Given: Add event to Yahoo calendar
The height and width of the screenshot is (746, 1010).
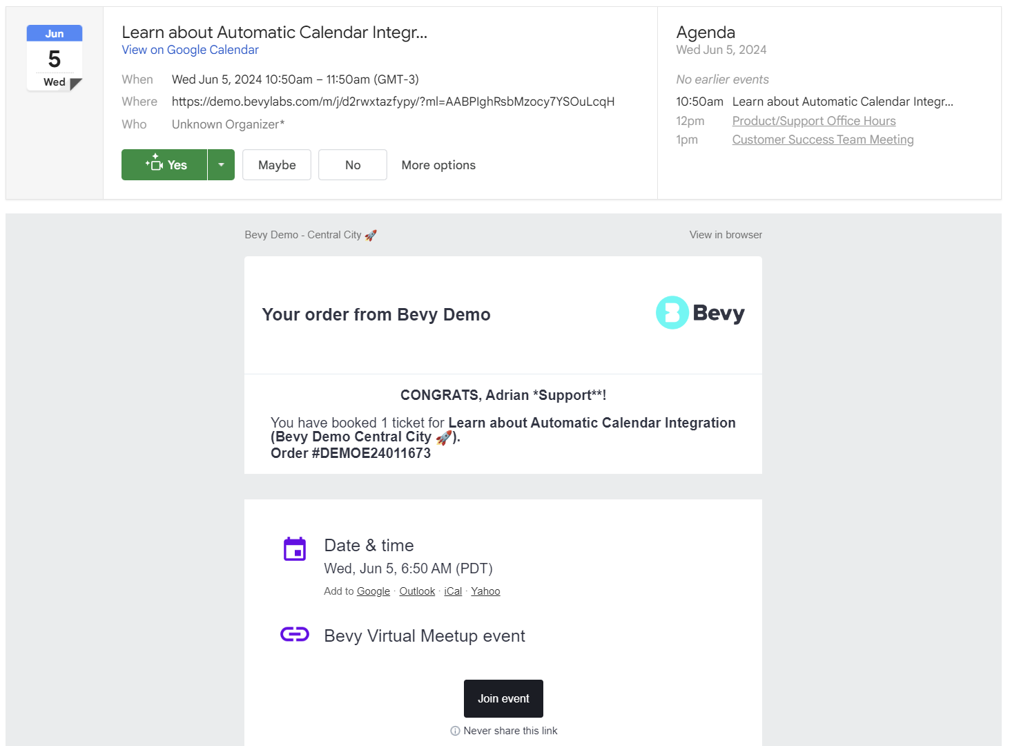Looking at the screenshot, I should 485,591.
